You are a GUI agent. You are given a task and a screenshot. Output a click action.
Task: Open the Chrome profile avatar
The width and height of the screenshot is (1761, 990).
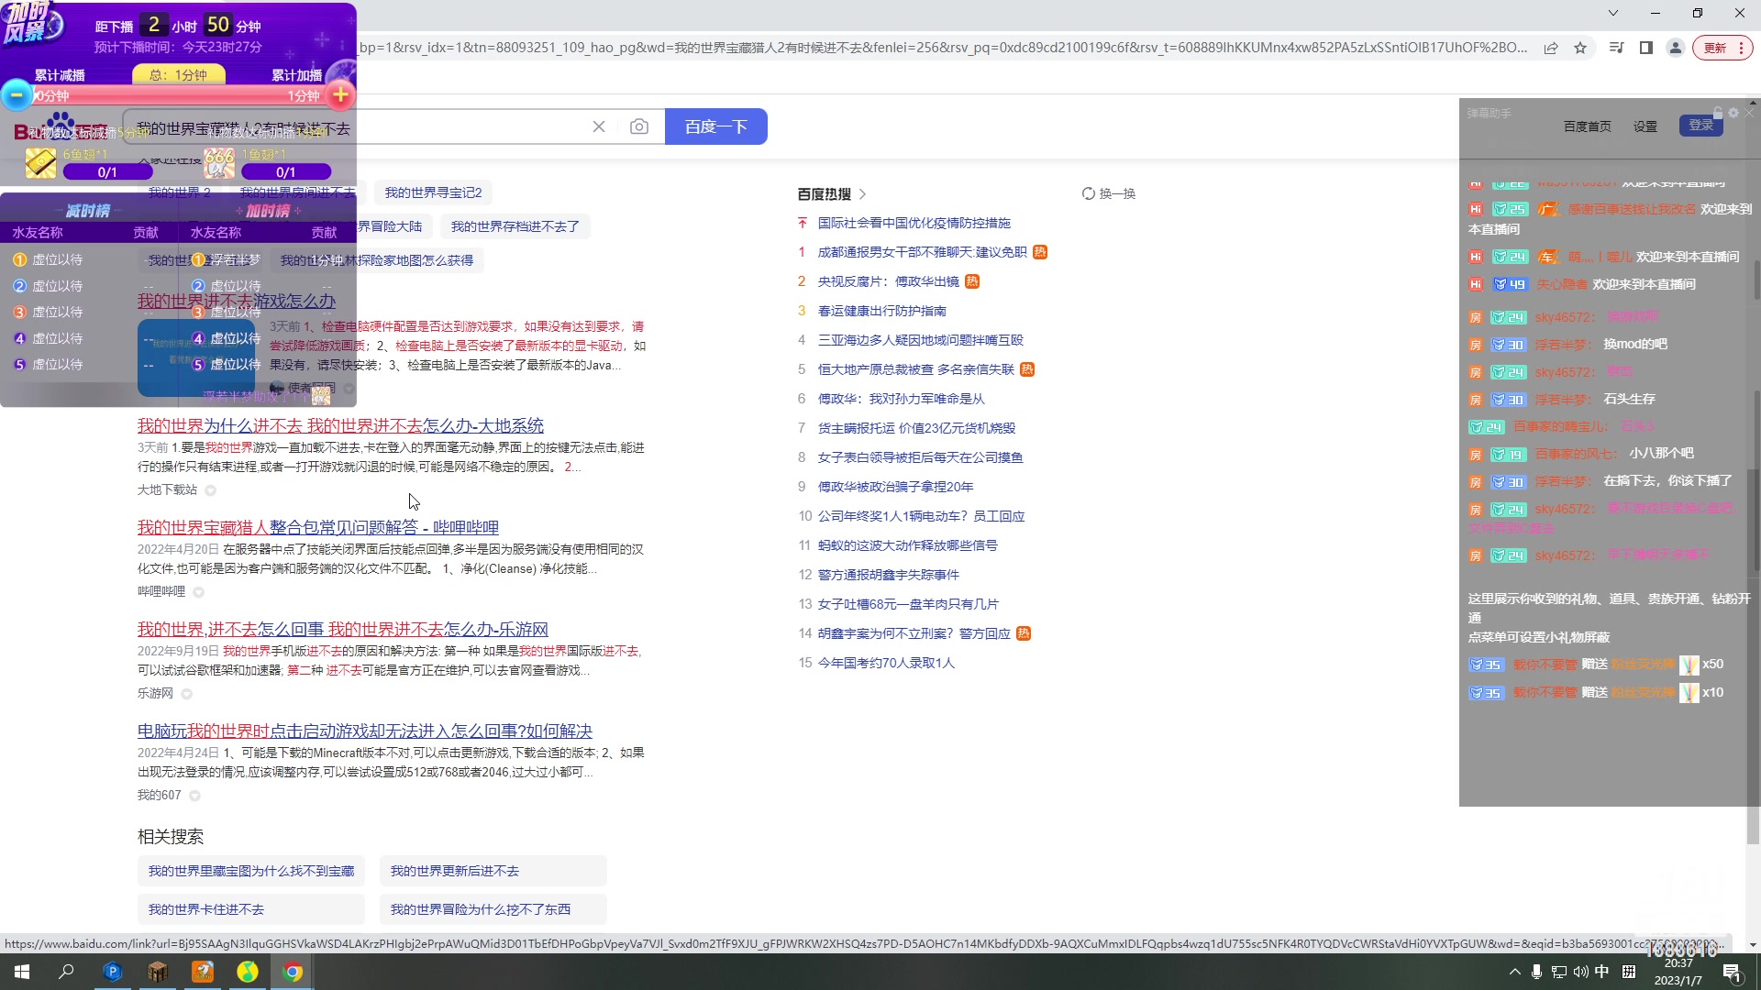point(1676,48)
